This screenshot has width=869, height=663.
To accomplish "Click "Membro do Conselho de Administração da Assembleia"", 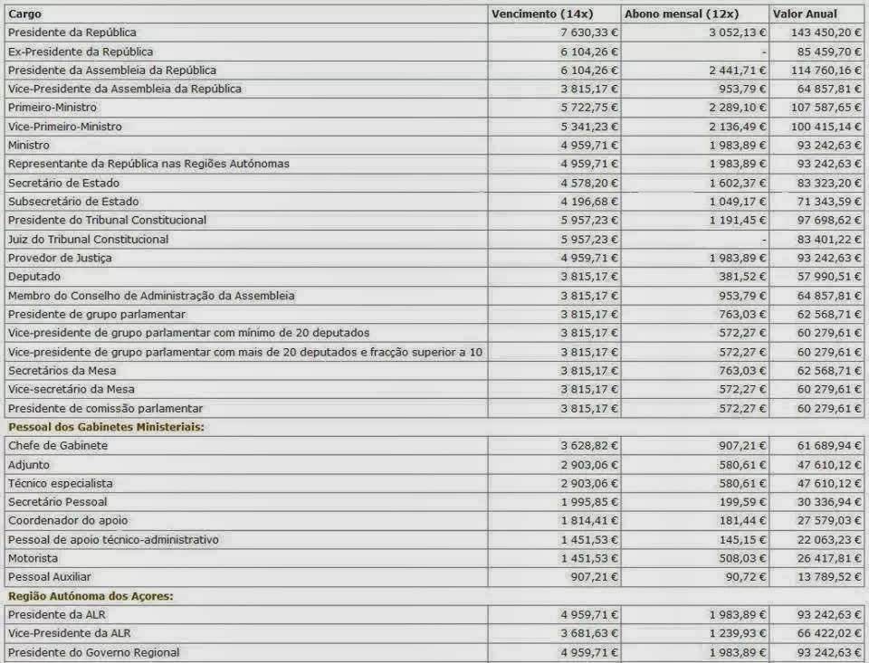I will coord(151,297).
